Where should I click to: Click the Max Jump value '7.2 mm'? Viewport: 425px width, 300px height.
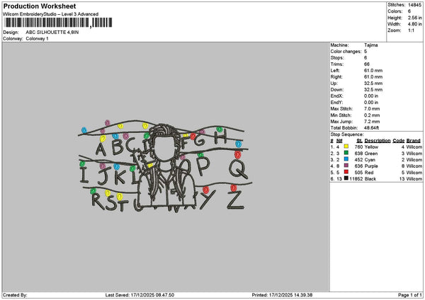372,122
